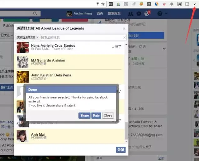The width and height of the screenshot is (199, 161).
Task: Expand the chevron in right page panel
Action: click(x=164, y=49)
